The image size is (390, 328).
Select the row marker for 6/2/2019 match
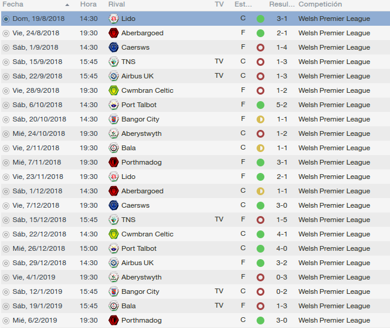(6, 320)
